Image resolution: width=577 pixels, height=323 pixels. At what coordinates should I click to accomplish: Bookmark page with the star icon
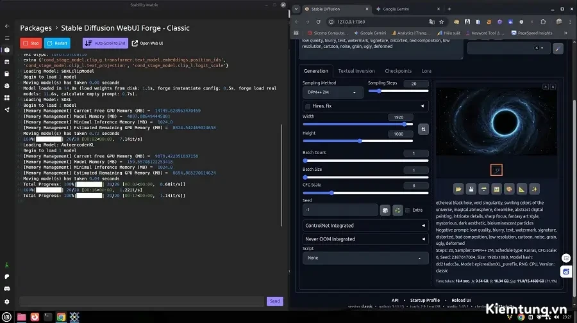441,22
